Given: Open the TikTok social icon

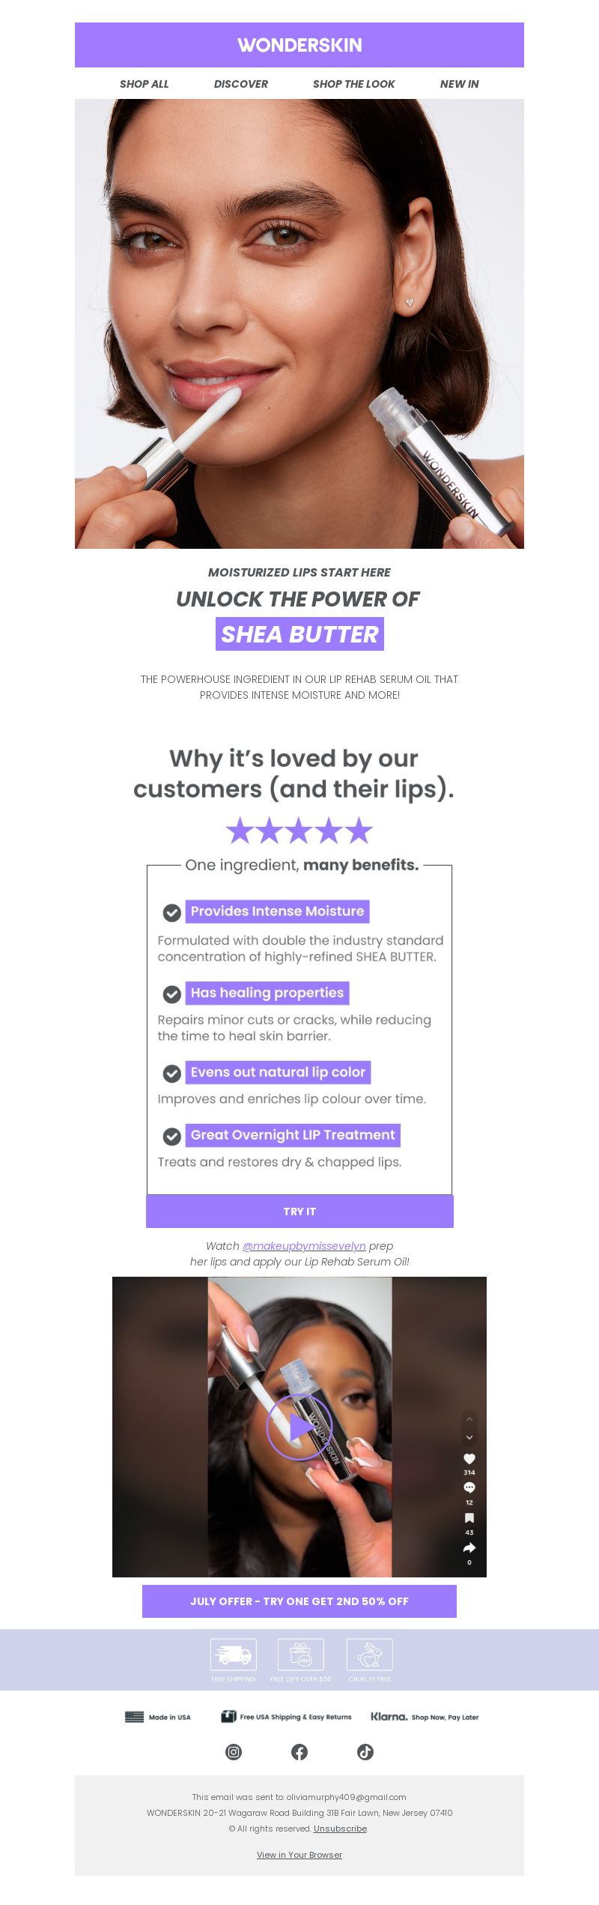Looking at the screenshot, I should coord(365,1752).
